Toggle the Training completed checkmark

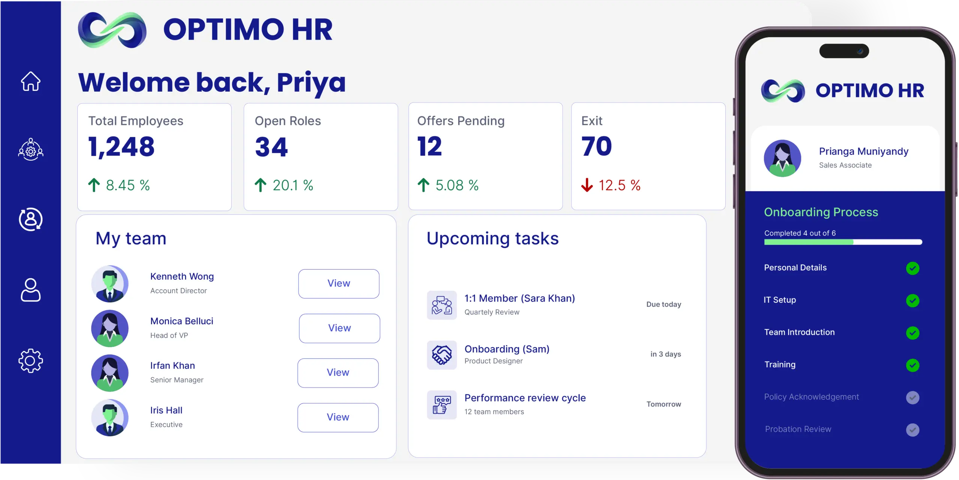pyautogui.click(x=912, y=365)
